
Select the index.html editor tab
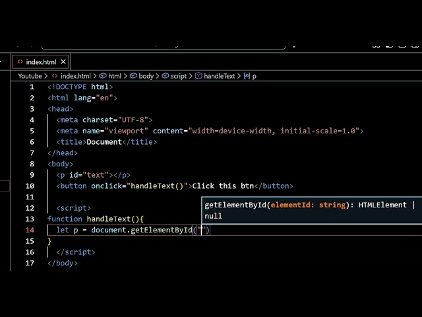point(41,62)
